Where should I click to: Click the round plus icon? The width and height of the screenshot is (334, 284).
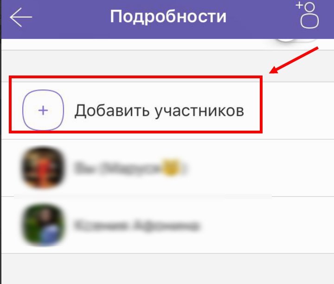[x=43, y=110]
